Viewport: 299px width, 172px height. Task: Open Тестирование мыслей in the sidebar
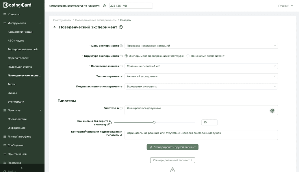point(22,49)
